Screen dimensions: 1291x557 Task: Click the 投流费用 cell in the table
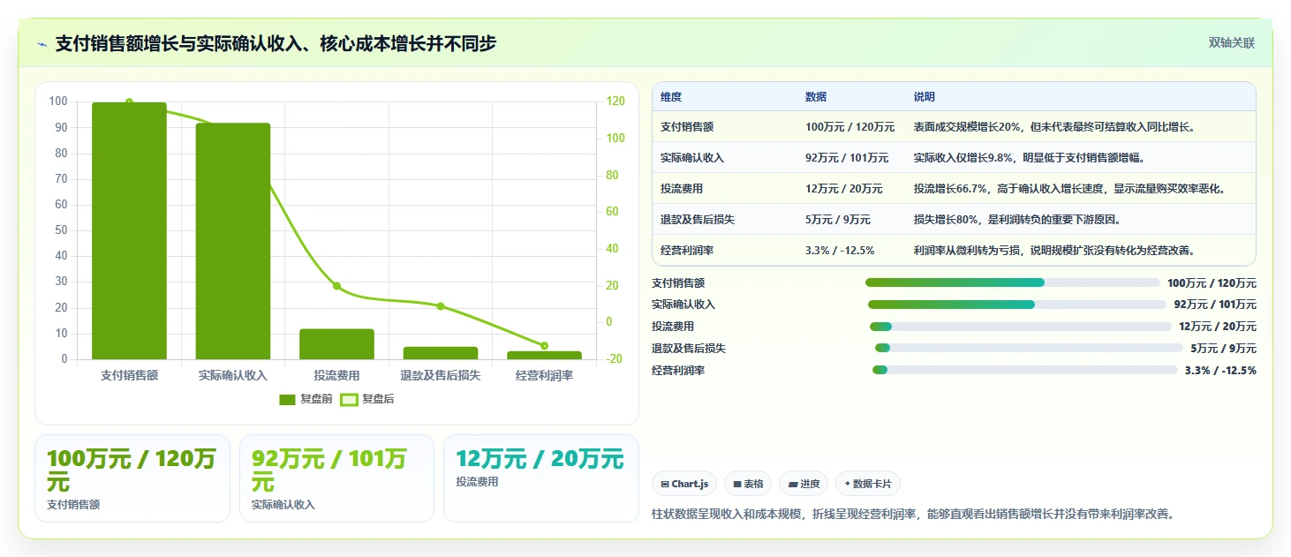pos(682,189)
